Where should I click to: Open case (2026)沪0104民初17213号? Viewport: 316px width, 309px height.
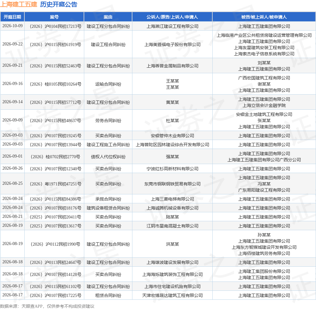tap(56, 27)
